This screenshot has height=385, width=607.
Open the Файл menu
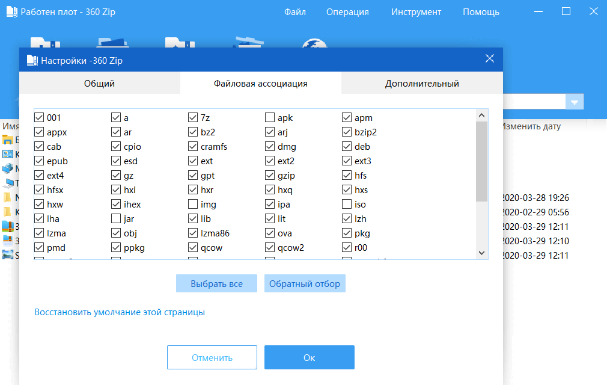coord(295,12)
